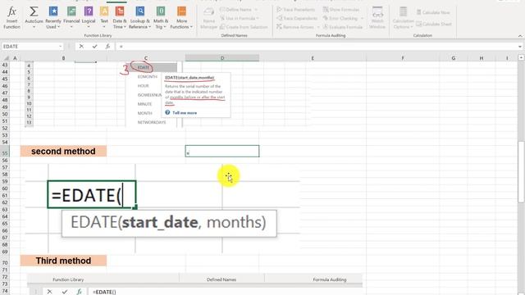525x295 pixels.
Task: Click the Select All corner of the grid
Action: tap(6, 58)
